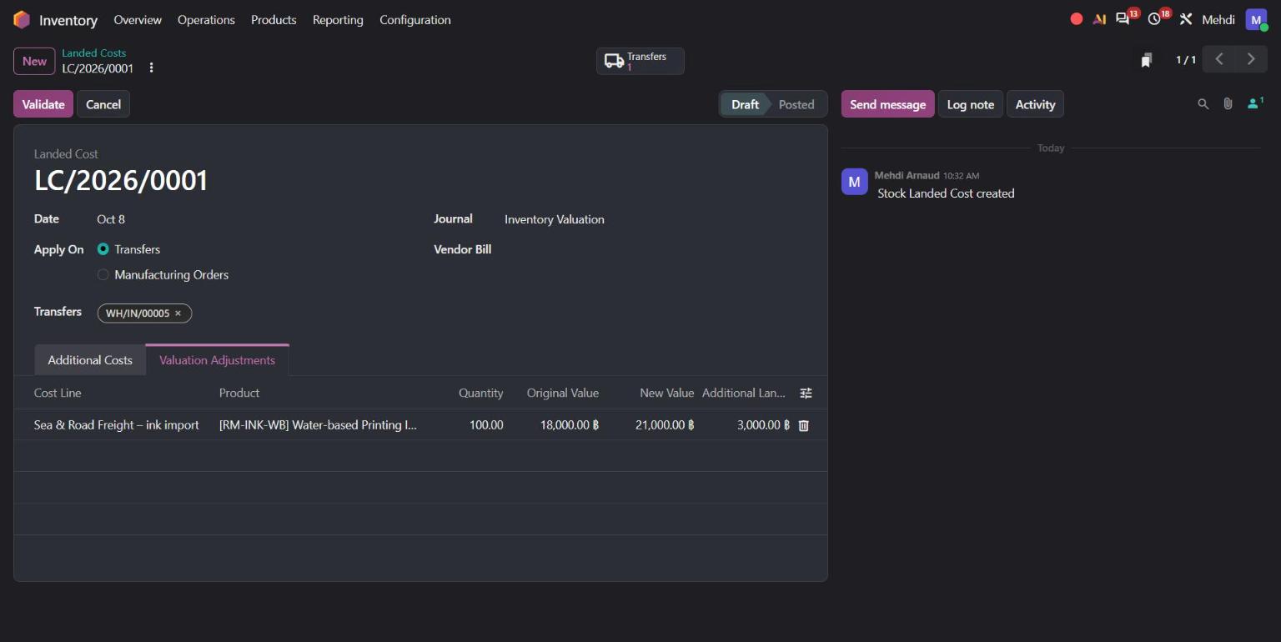Screen dimensions: 1281x642
Task: Click the Activity button
Action: [1035, 104]
